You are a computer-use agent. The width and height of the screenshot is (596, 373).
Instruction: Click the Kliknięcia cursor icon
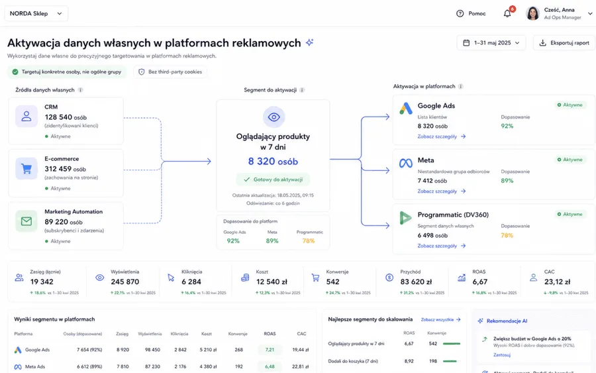(171, 278)
